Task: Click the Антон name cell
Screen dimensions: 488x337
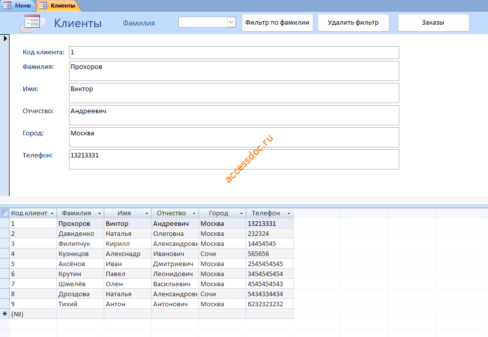Action: click(x=127, y=304)
